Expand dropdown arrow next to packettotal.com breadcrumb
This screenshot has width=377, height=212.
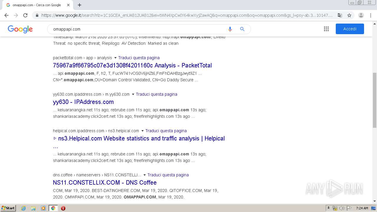pyautogui.click(x=115, y=58)
